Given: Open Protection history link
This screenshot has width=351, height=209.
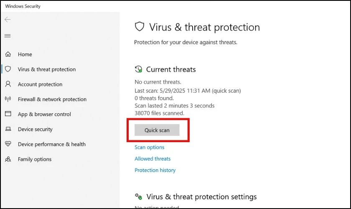Looking at the screenshot, I should (155, 170).
